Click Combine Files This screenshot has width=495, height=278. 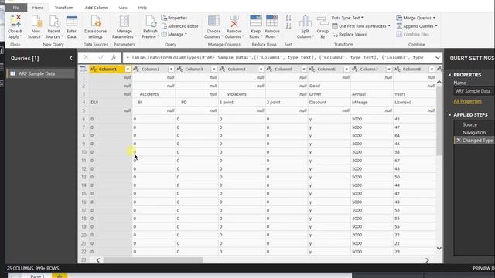pyautogui.click(x=412, y=34)
